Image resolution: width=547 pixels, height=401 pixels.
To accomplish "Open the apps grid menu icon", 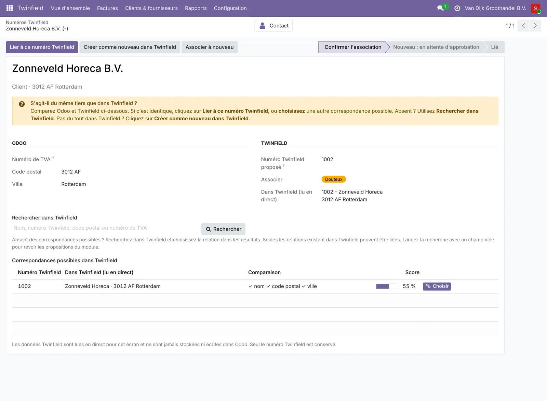I will coord(10,8).
